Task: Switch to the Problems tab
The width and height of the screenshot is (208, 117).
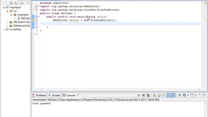Action: pos(40,95)
